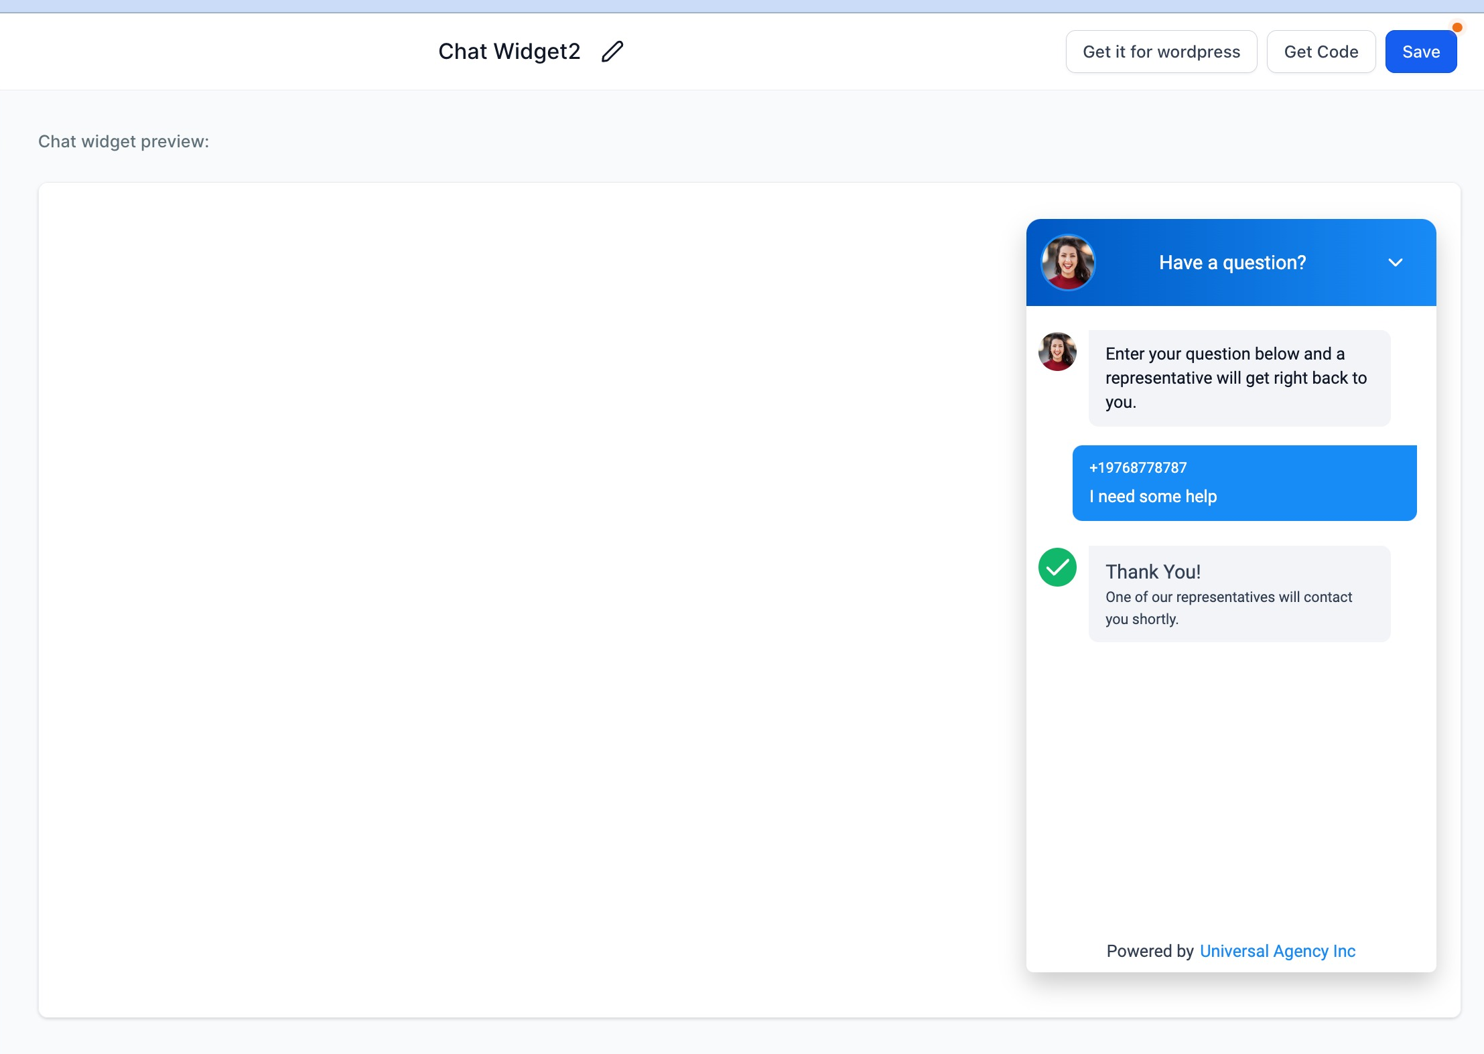Click Get it for wordpress
The height and width of the screenshot is (1054, 1484).
[1161, 52]
